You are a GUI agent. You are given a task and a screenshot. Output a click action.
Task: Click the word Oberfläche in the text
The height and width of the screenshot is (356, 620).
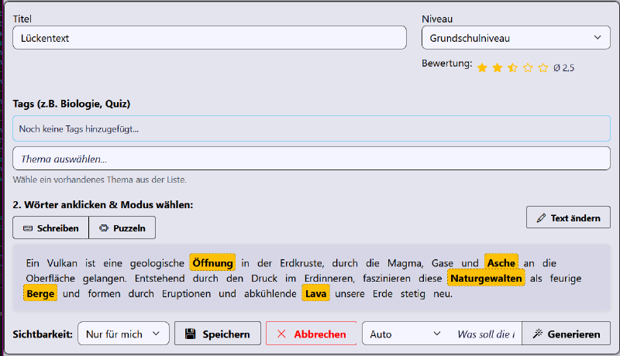[50, 279]
